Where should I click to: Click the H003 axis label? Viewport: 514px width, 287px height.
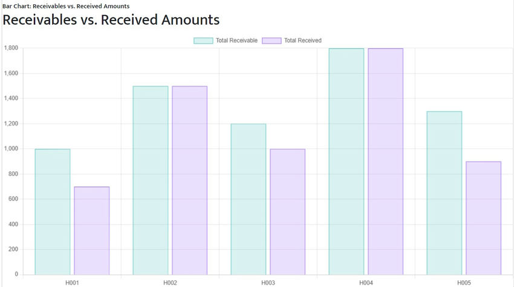(x=268, y=283)
